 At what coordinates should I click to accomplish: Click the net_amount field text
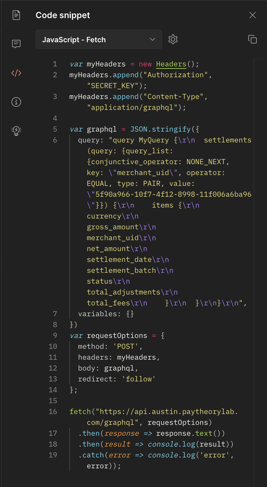pos(108,249)
